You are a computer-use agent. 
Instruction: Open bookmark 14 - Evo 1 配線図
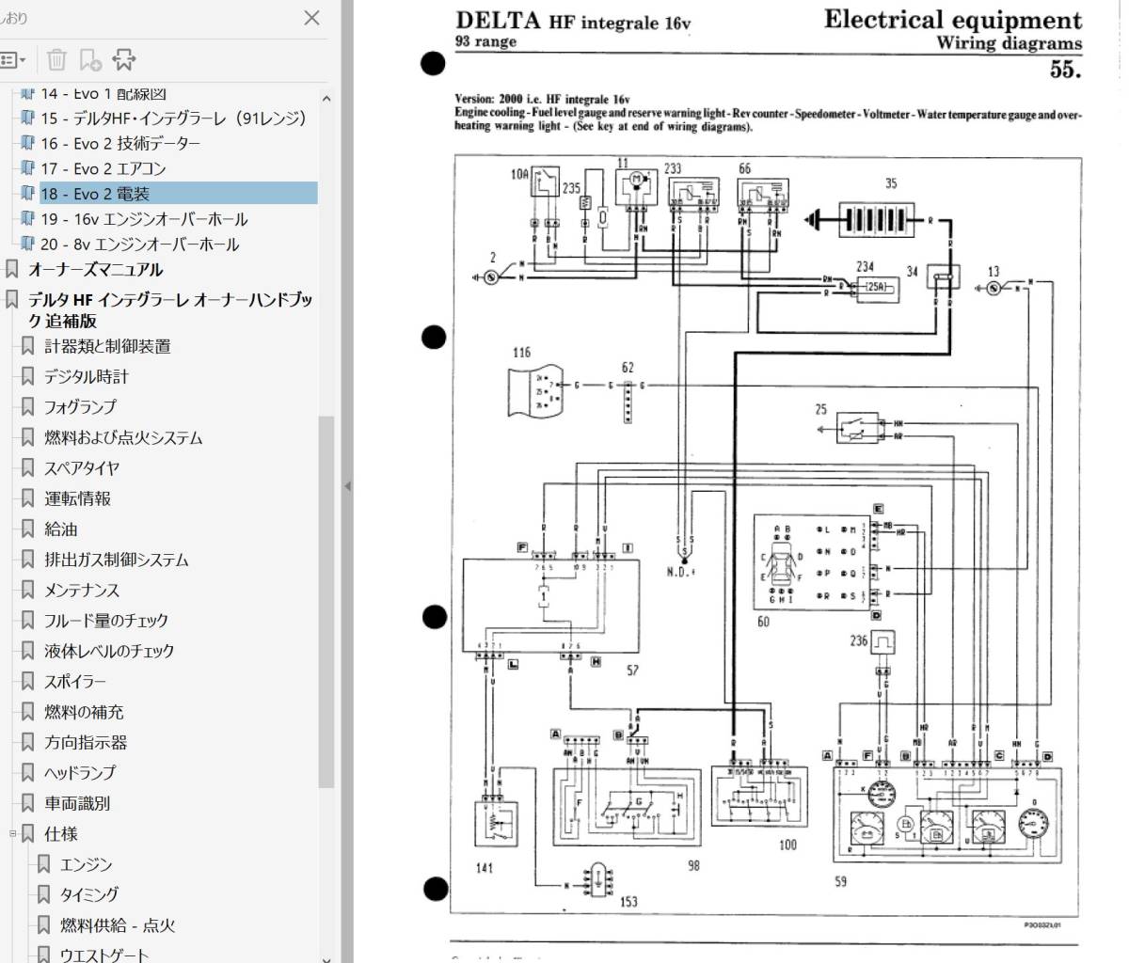[x=103, y=93]
